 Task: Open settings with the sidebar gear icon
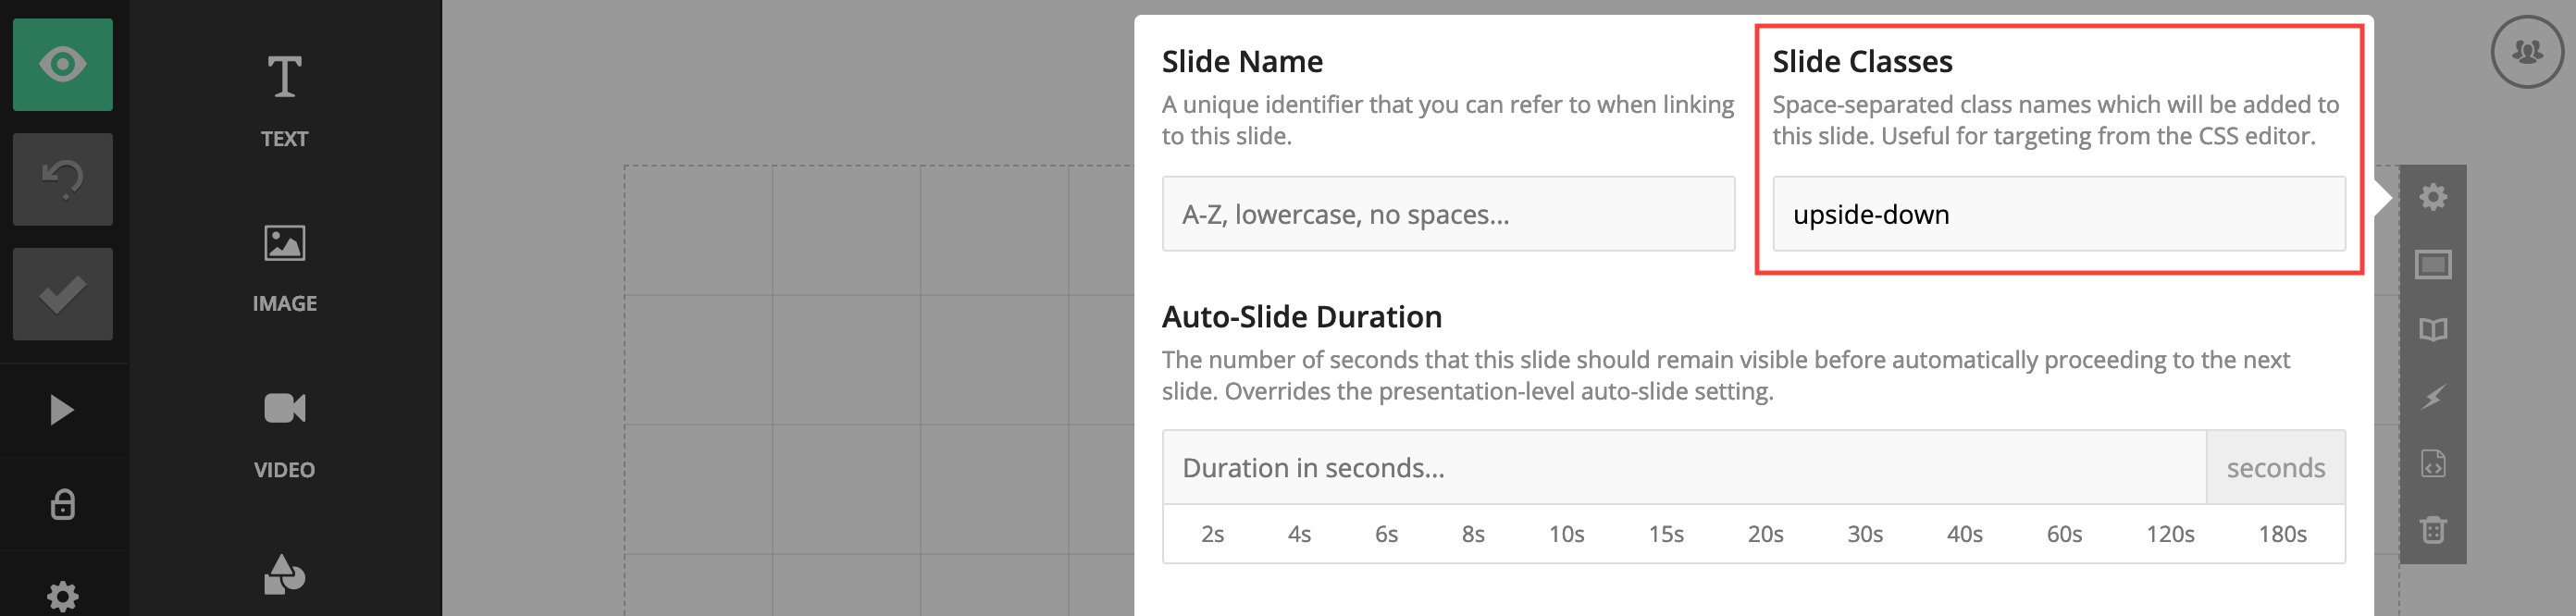click(62, 596)
